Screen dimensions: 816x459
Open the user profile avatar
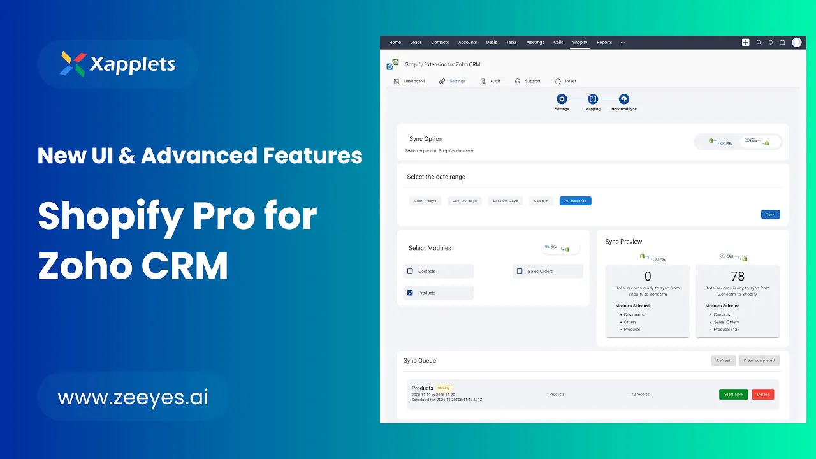(797, 42)
